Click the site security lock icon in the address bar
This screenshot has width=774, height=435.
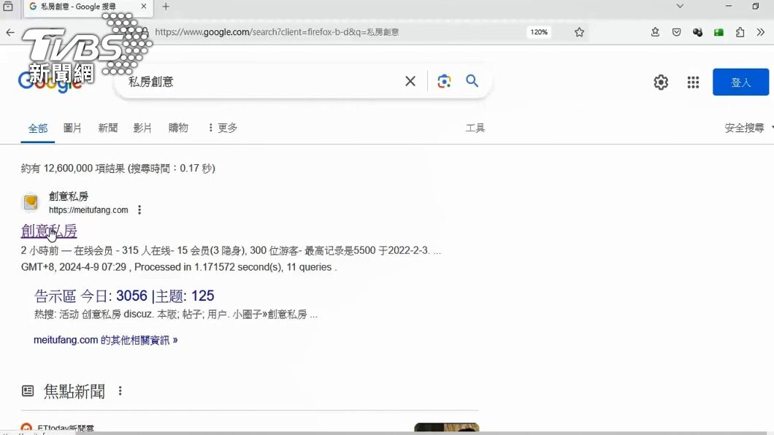tap(145, 31)
